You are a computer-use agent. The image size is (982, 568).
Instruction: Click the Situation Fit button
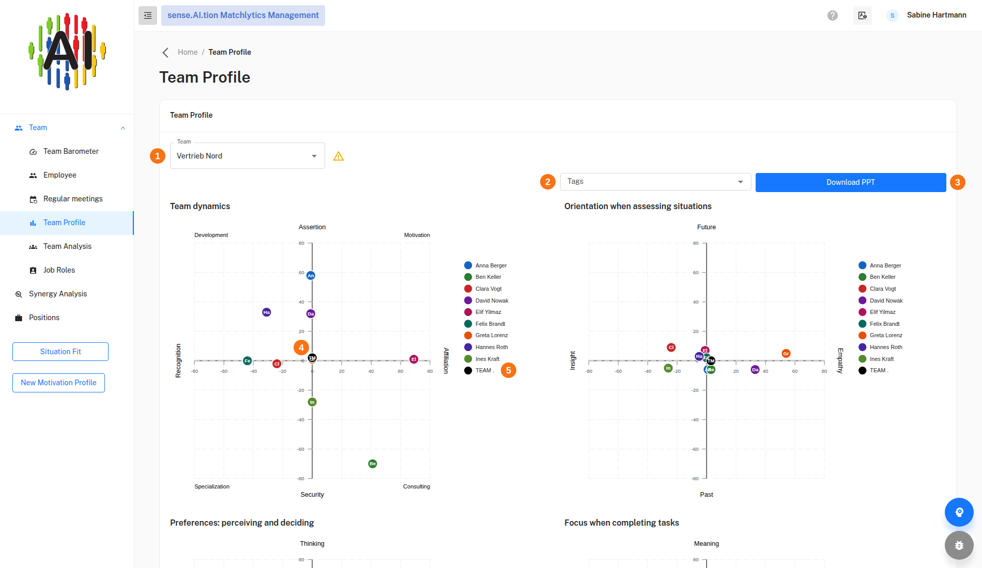[x=60, y=352]
